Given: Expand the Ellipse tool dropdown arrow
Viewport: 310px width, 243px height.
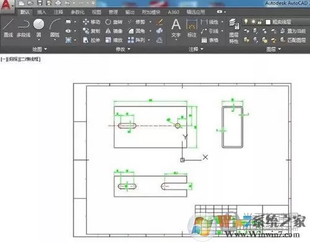Looking at the screenshot, I should coord(75,31).
